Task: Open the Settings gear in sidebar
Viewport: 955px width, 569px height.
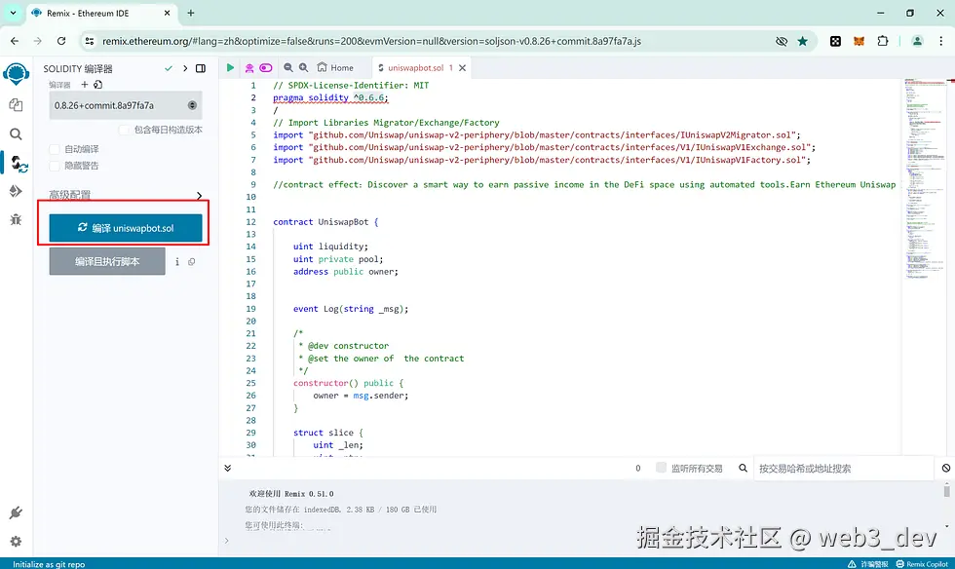Action: pyautogui.click(x=16, y=541)
